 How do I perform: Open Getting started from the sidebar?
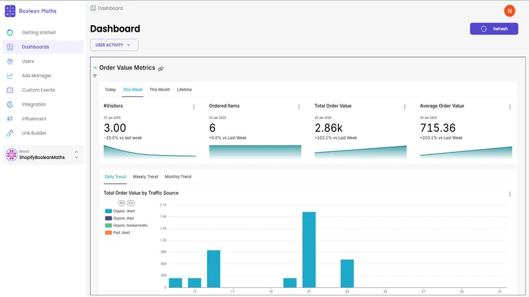[x=38, y=32]
